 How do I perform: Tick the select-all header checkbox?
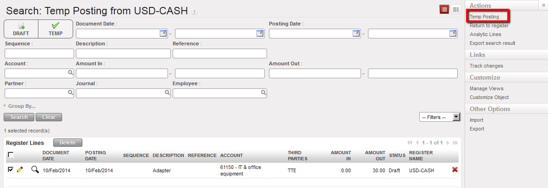(11, 155)
